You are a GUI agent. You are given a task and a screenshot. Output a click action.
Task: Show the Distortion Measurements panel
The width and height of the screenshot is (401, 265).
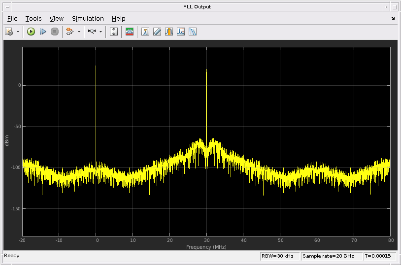tap(181, 32)
